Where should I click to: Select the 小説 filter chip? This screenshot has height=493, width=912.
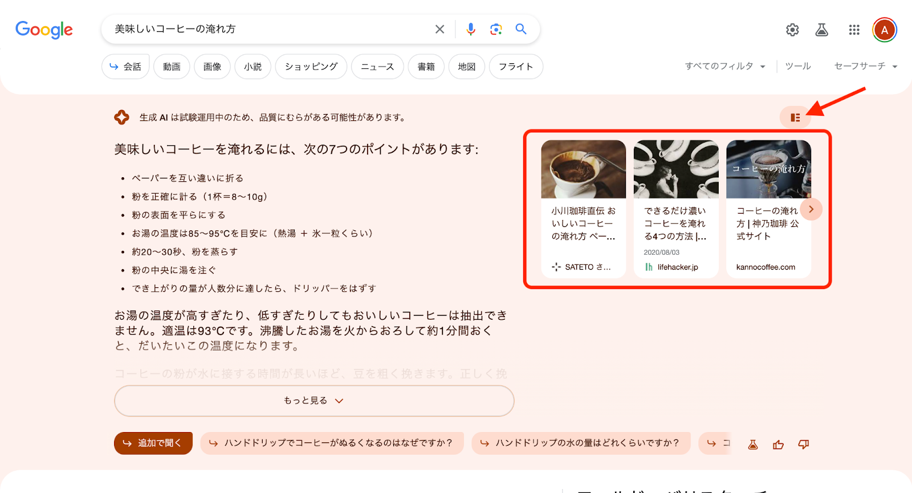click(253, 67)
